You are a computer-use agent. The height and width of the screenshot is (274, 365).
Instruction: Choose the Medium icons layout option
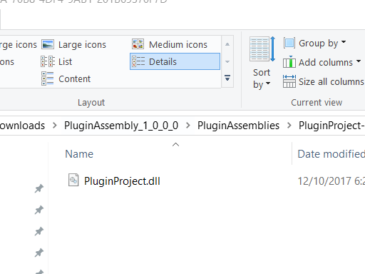click(170, 44)
